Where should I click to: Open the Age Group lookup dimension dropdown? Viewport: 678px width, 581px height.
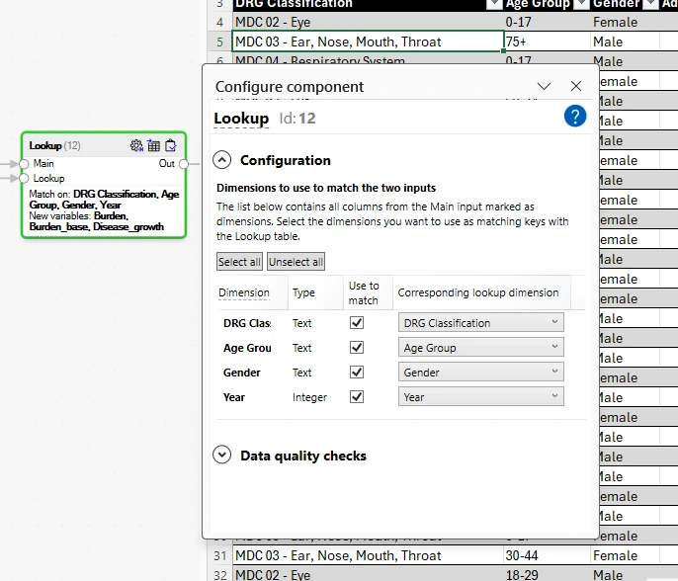point(480,347)
